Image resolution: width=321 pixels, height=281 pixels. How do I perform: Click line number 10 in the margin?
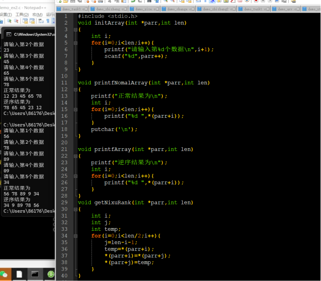pos(64,76)
